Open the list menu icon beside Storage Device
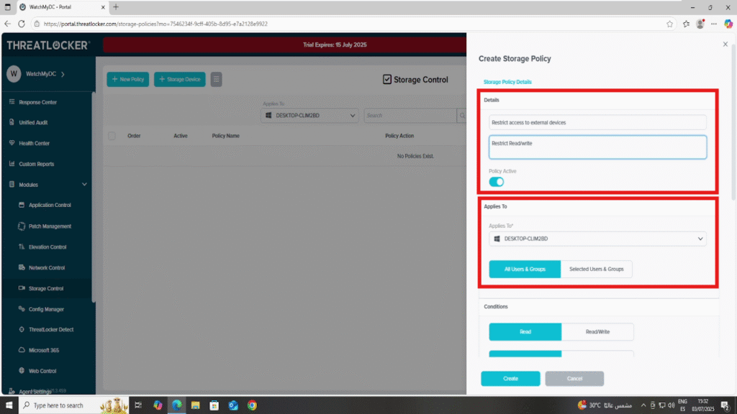Image resolution: width=737 pixels, height=414 pixels. pyautogui.click(x=216, y=79)
